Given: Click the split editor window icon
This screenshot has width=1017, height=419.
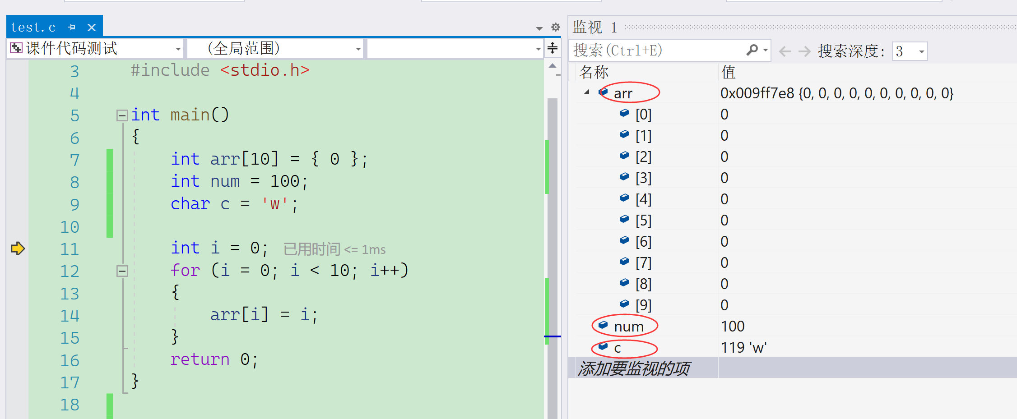Looking at the screenshot, I should pyautogui.click(x=553, y=48).
